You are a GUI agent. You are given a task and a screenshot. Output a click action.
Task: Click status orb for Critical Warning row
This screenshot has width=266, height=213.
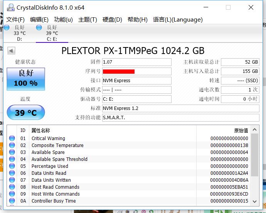coord(12,138)
